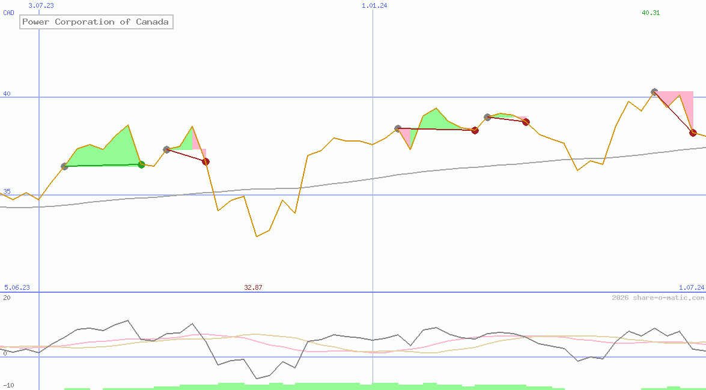Click the 32.87 low price label
This screenshot has height=390, width=706.
[253, 287]
